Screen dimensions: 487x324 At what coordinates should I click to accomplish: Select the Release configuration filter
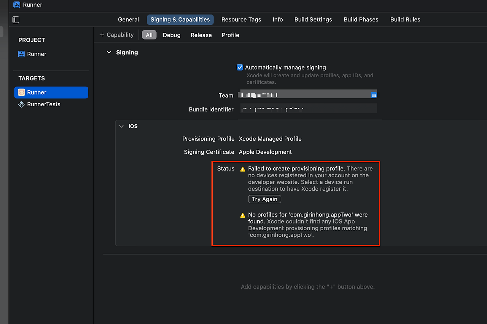pos(201,35)
